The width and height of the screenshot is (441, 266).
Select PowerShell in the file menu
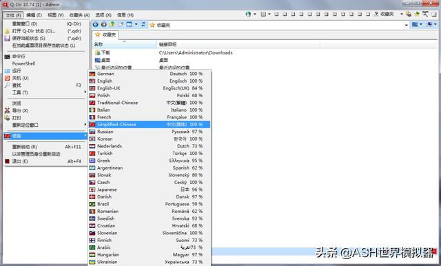[45, 63]
